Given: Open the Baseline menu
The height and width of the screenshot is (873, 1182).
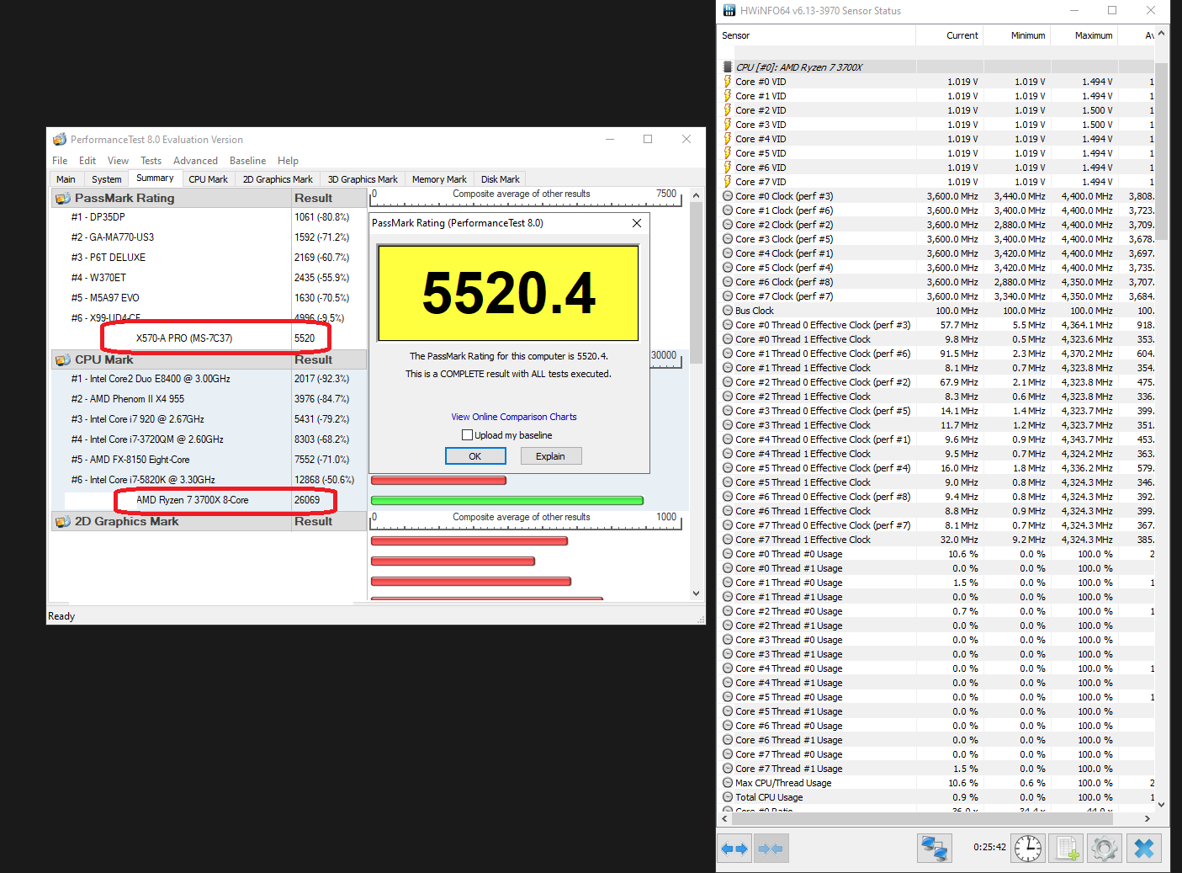Looking at the screenshot, I should click(x=247, y=161).
